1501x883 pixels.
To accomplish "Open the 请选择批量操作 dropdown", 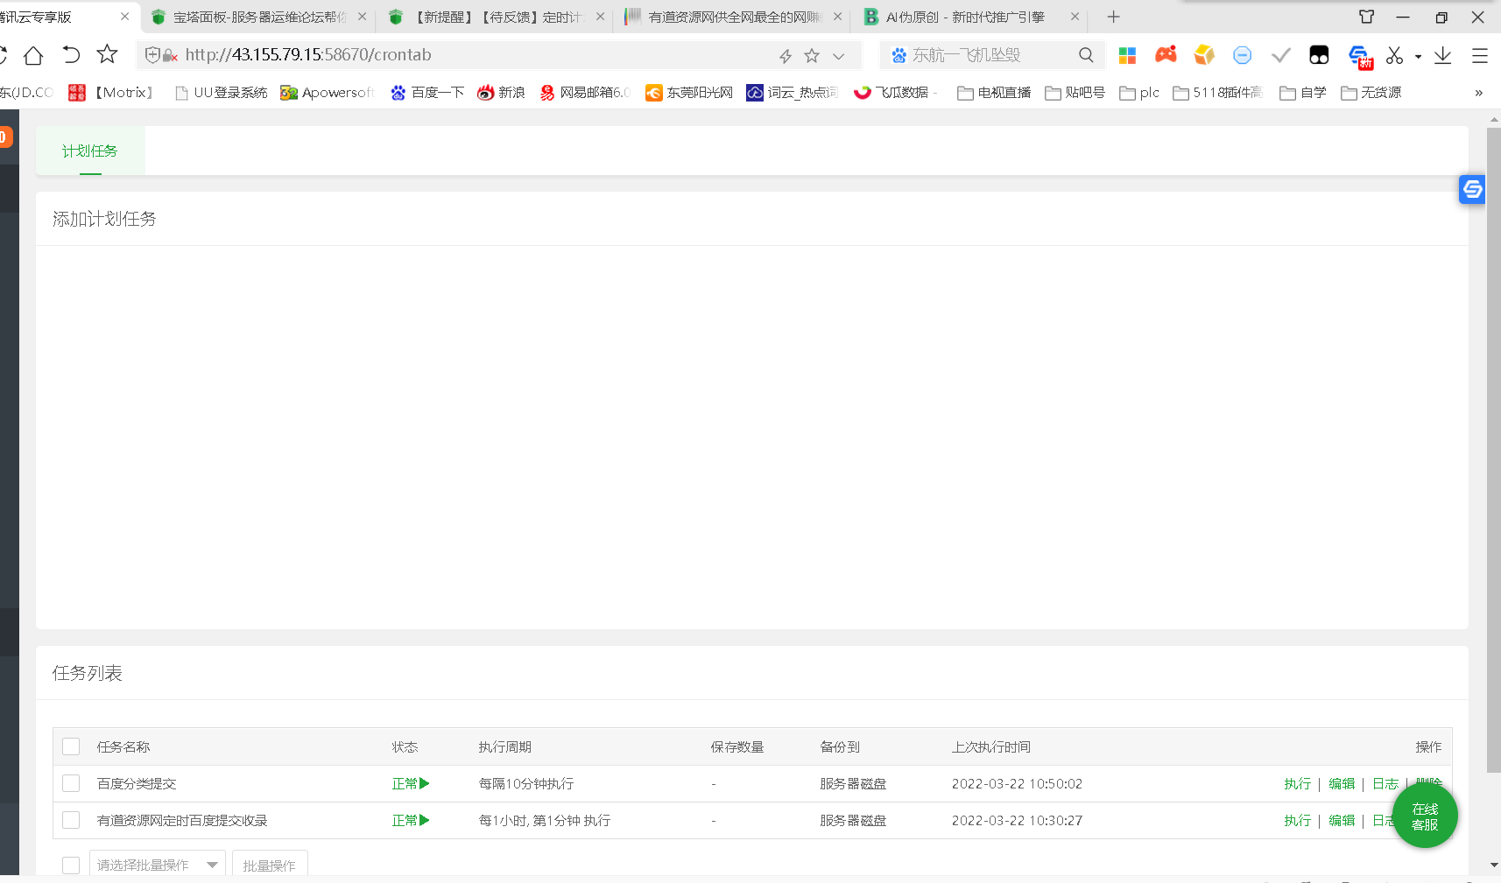I will (158, 864).
